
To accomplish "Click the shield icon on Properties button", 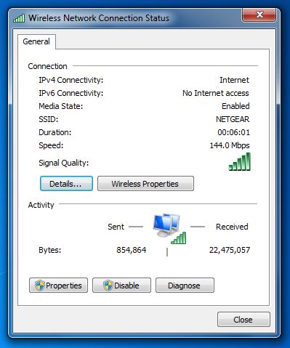I will point(39,286).
